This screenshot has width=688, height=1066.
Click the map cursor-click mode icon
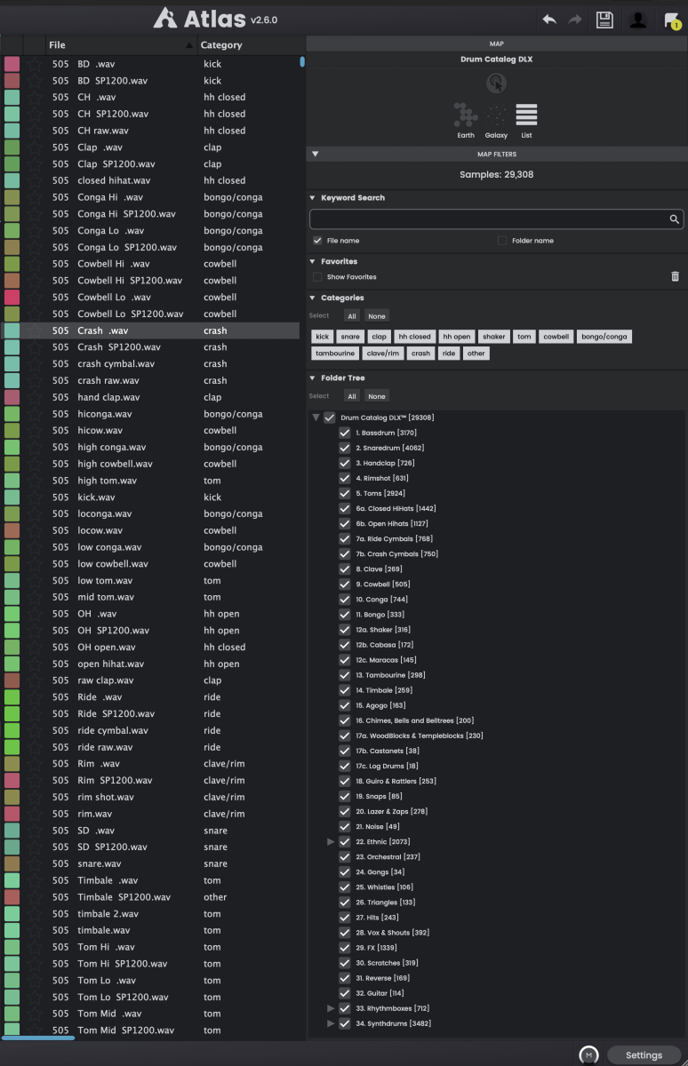coord(497,84)
